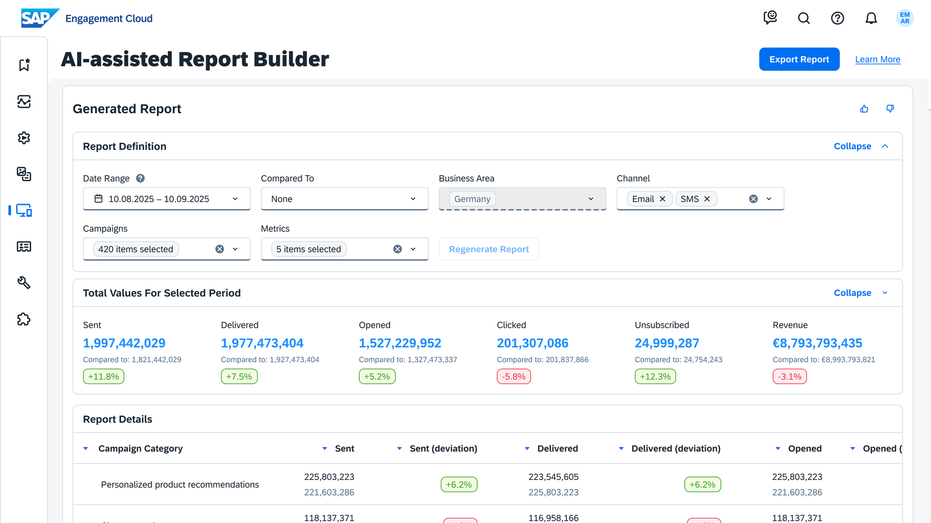Open the analytics chart sidebar item
The height and width of the screenshot is (523, 931).
click(24, 101)
